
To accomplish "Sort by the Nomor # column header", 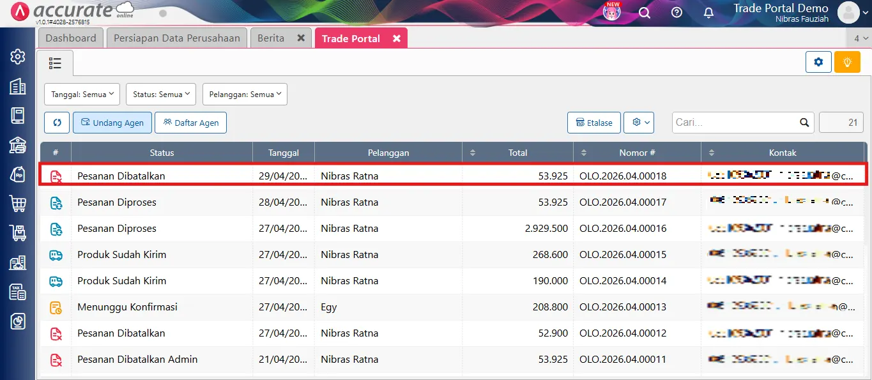I will click(637, 153).
